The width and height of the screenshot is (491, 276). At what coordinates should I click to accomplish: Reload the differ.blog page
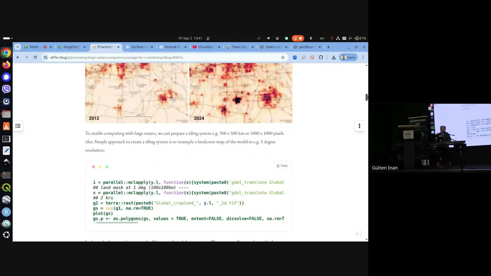pos(35,58)
